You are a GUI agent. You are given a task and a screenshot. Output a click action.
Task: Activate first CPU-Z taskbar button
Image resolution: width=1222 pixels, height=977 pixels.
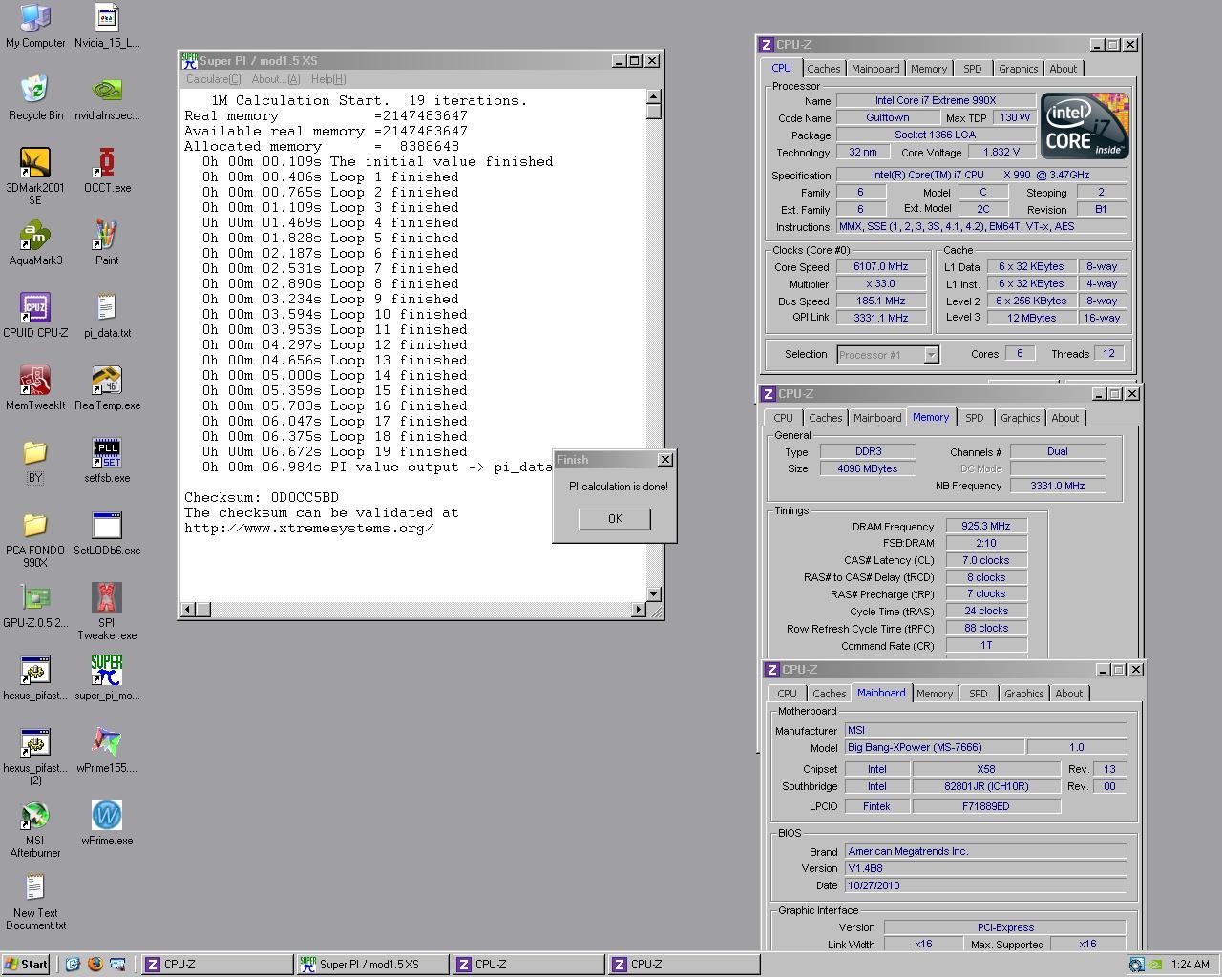(218, 965)
